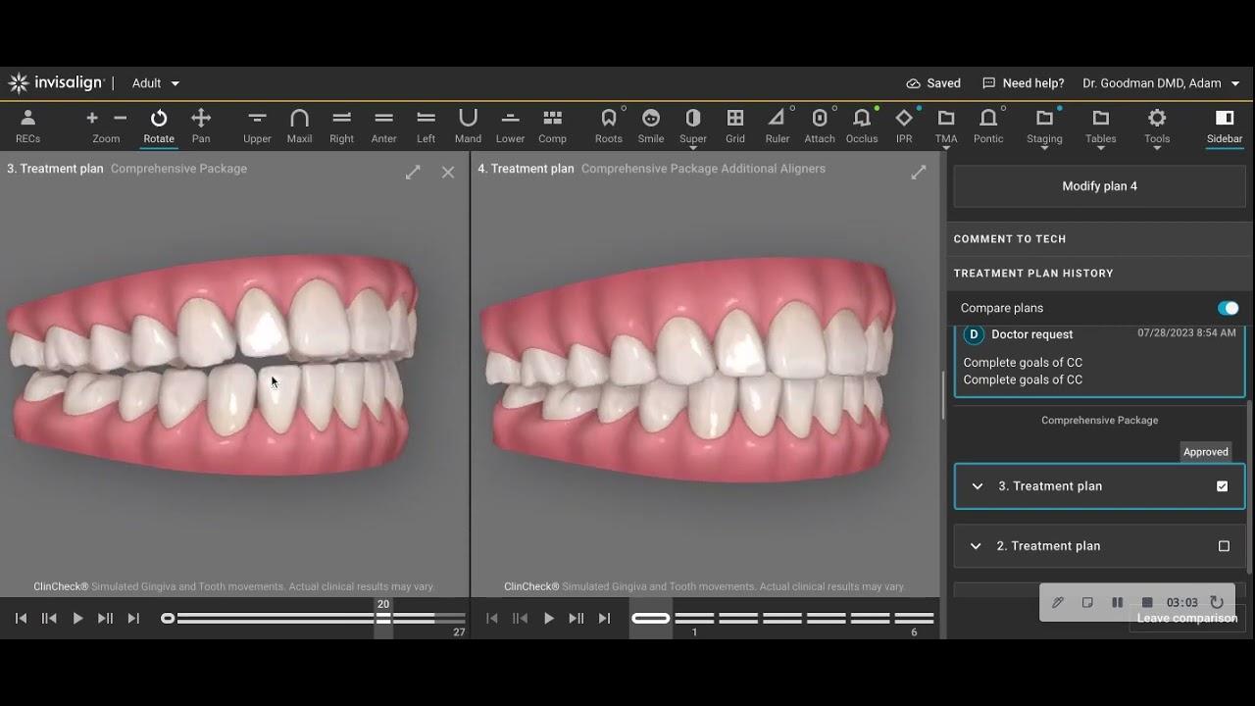1255x706 pixels.
Task: Open the Tables dropdown
Action: click(1100, 127)
